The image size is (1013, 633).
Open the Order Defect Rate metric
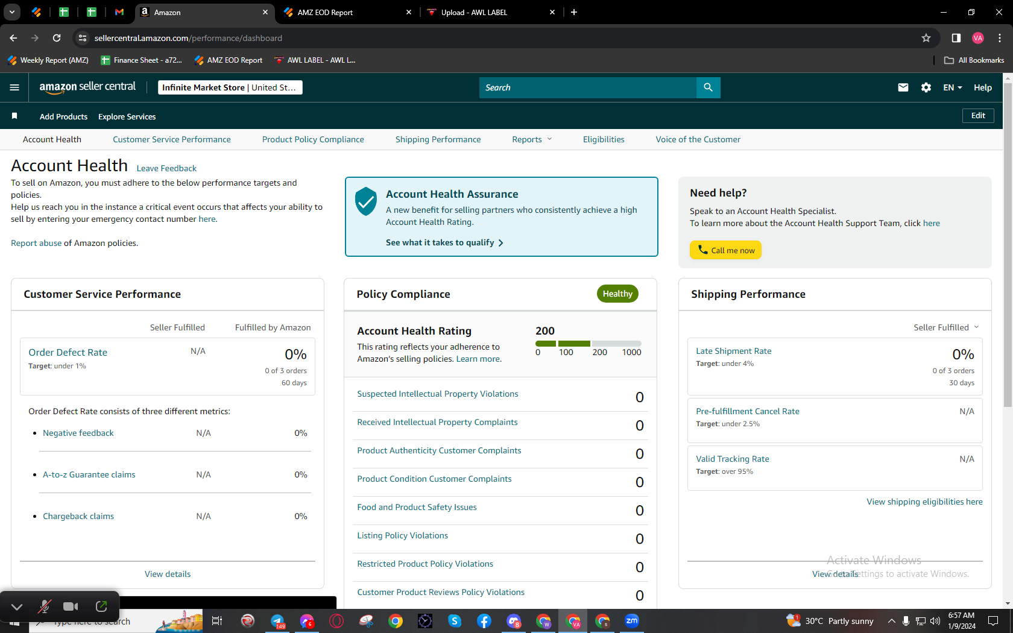pyautogui.click(x=68, y=352)
